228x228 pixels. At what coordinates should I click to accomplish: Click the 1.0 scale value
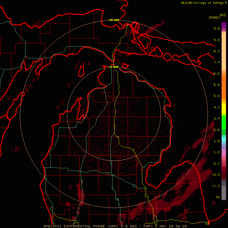217,152
